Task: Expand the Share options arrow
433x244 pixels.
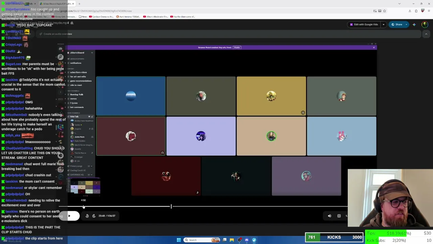Action: click(x=406, y=24)
